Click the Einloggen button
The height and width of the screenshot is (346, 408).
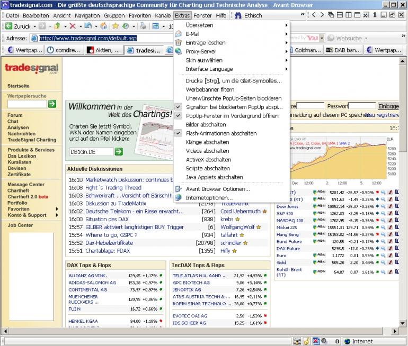tap(388, 106)
